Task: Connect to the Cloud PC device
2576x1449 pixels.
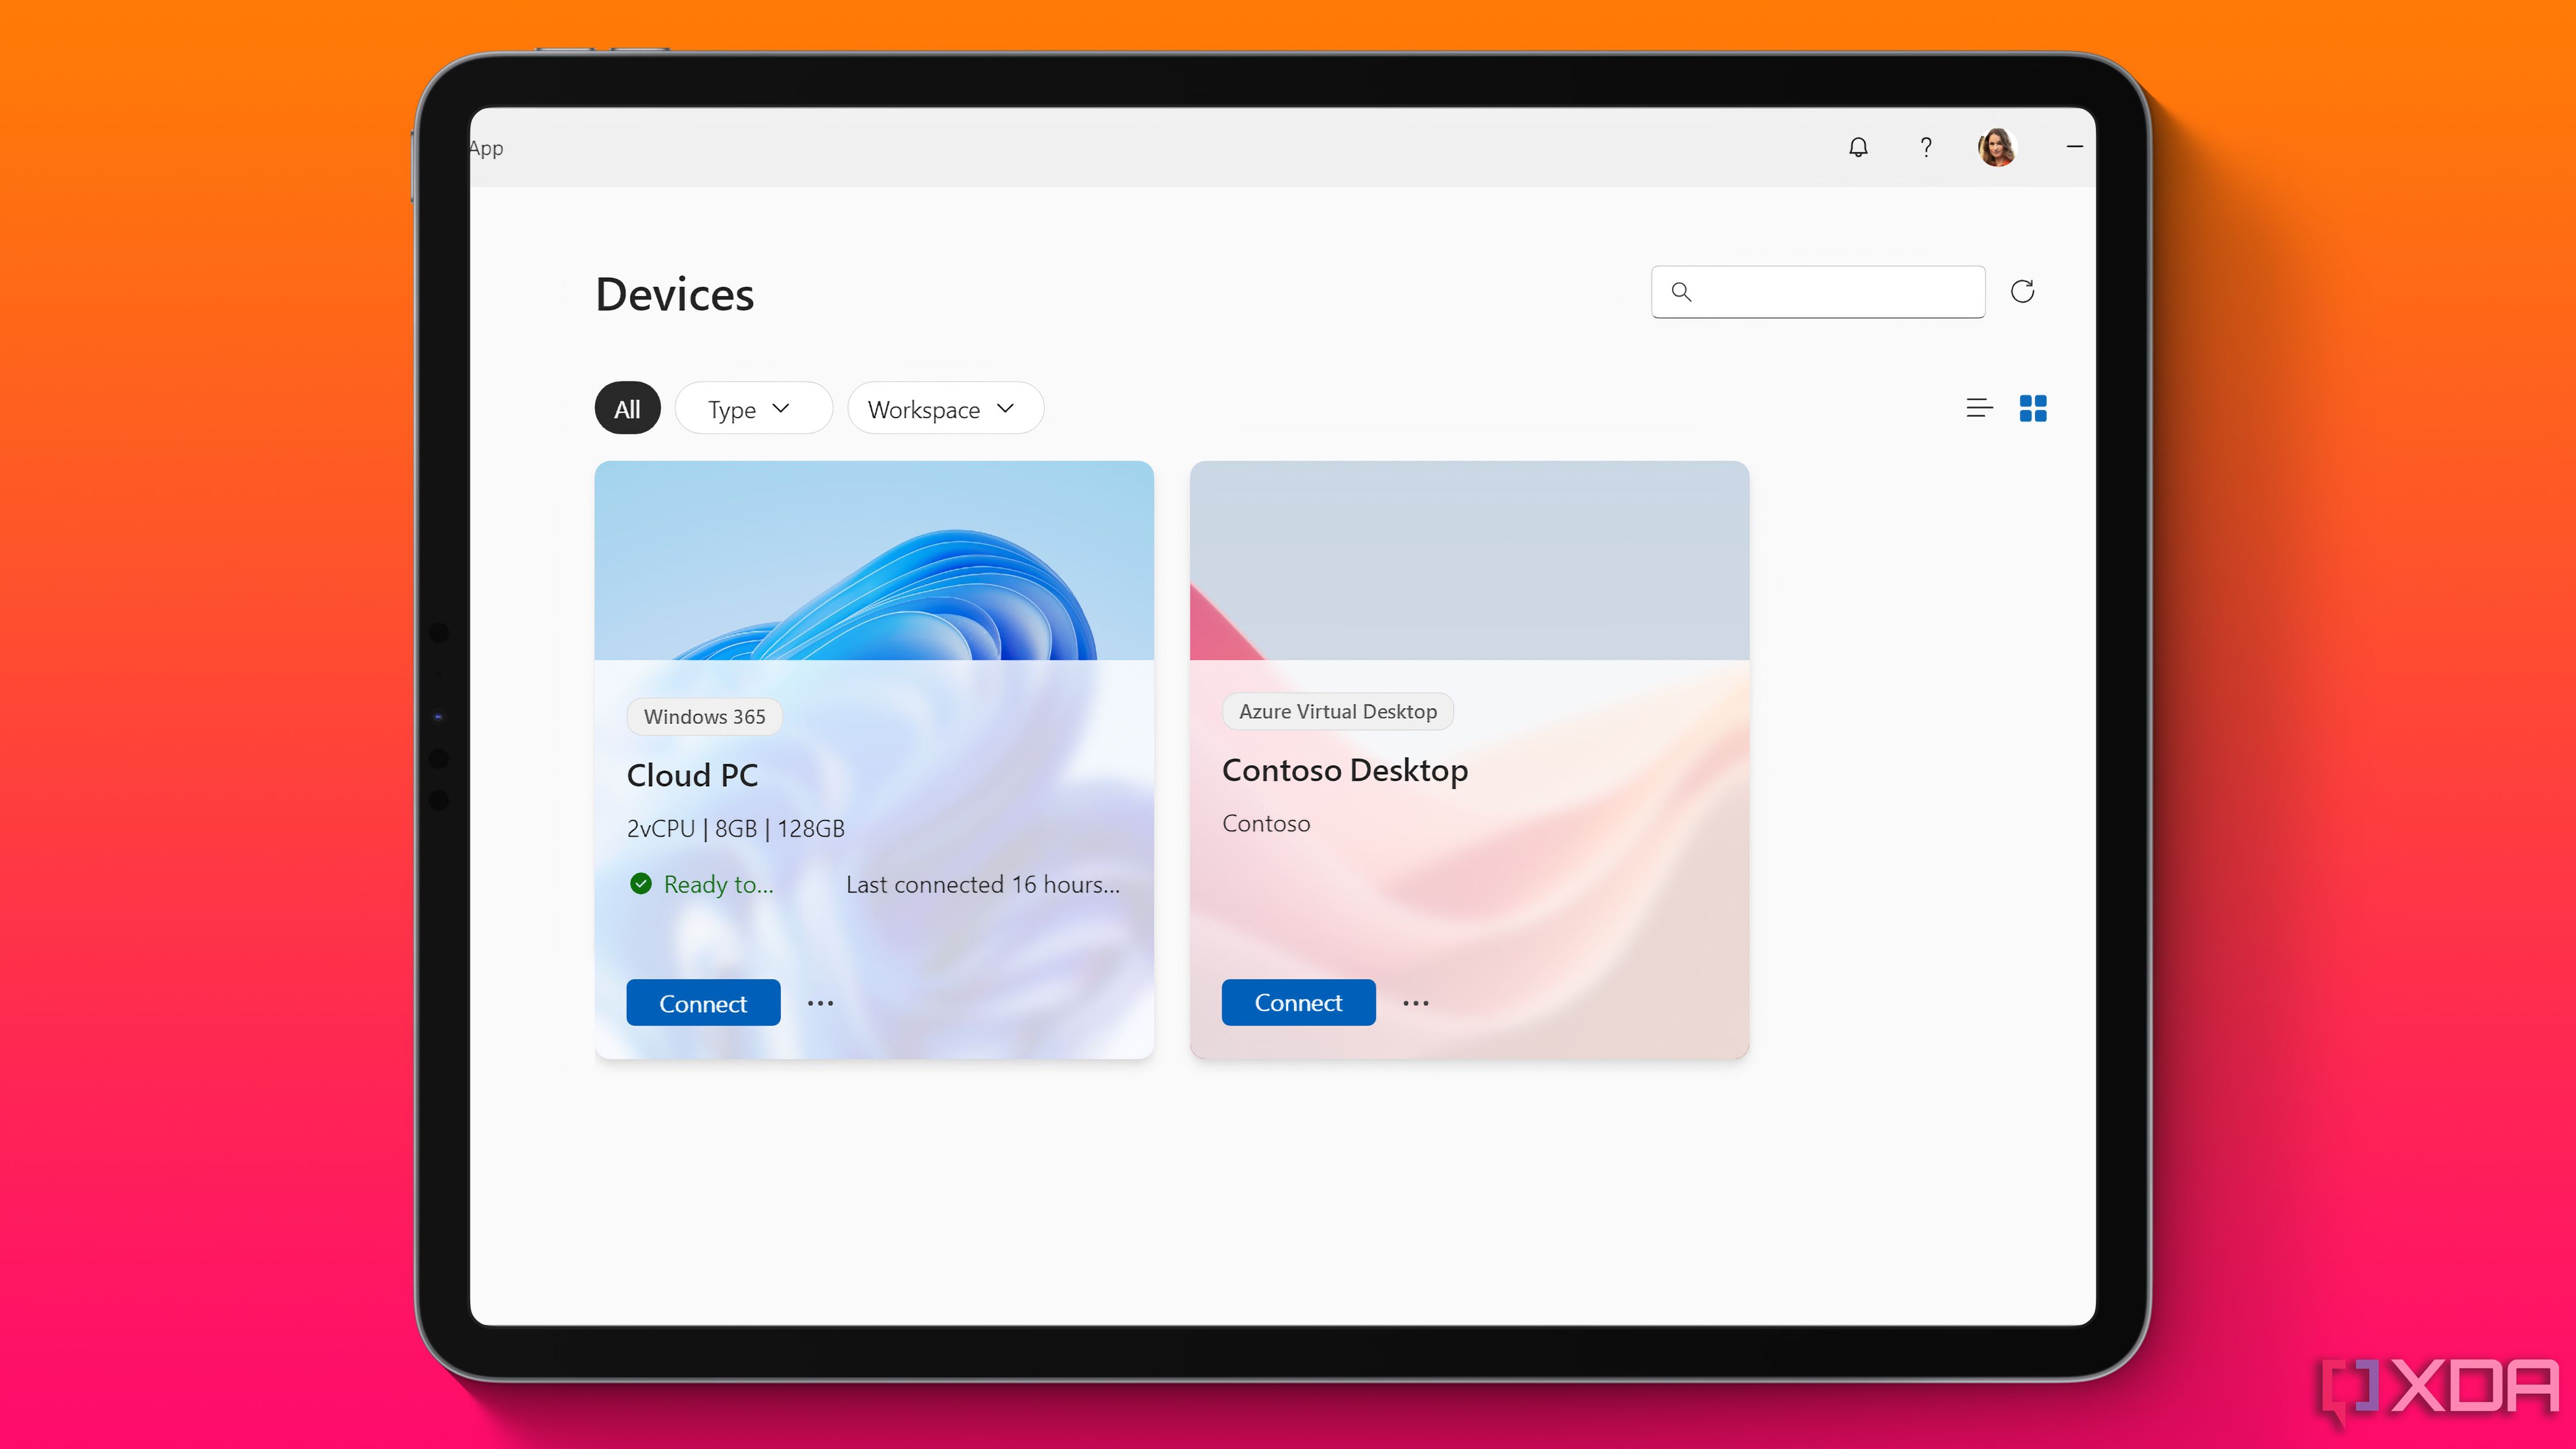Action: point(703,1002)
